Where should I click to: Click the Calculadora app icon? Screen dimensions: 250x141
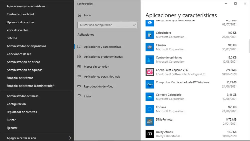149,35
